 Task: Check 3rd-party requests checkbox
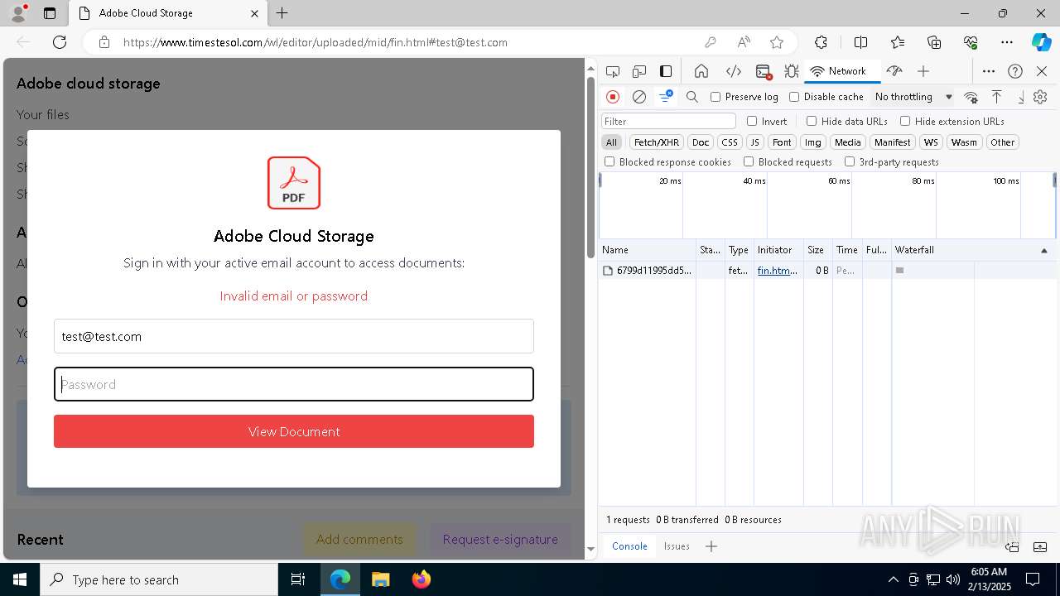pyautogui.click(x=850, y=162)
